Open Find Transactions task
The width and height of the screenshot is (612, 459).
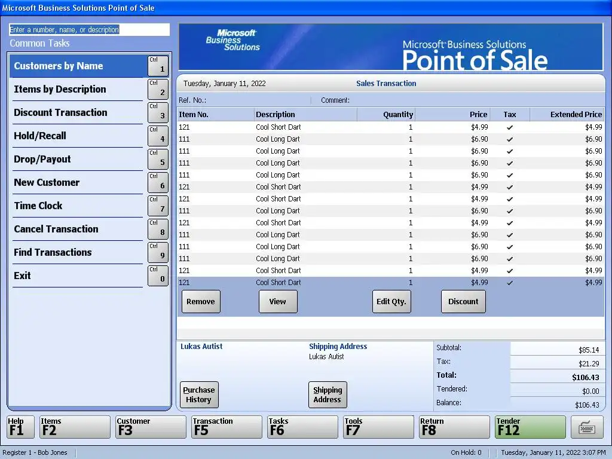(x=77, y=253)
